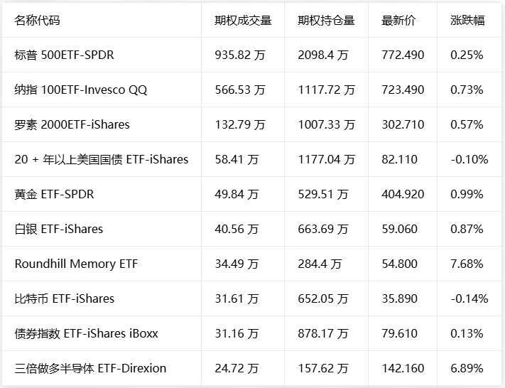Open 三倍做多半导体 ETF-Direxion entry

pyautogui.click(x=251, y=368)
